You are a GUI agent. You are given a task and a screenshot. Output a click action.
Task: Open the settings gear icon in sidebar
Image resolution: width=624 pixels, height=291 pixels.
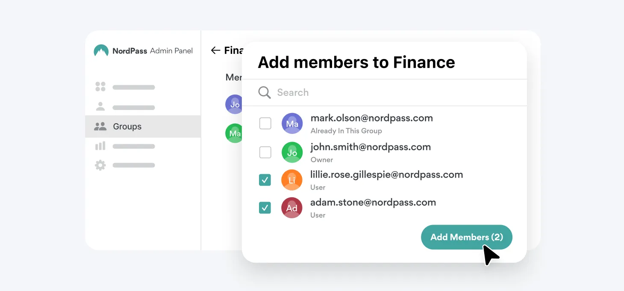100,165
